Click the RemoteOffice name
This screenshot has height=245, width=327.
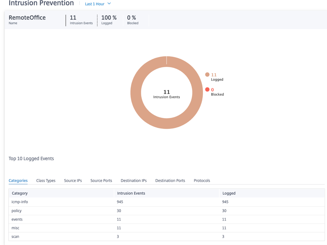click(27, 17)
